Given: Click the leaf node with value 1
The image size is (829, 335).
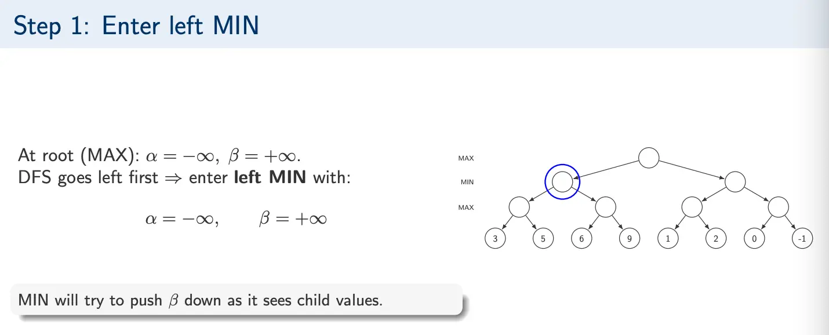Looking at the screenshot, I should tap(668, 239).
